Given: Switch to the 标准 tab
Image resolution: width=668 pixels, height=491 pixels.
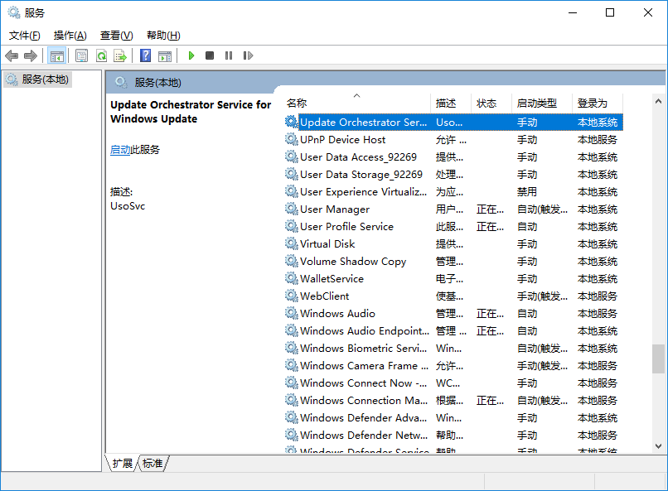Looking at the screenshot, I should tap(152, 464).
